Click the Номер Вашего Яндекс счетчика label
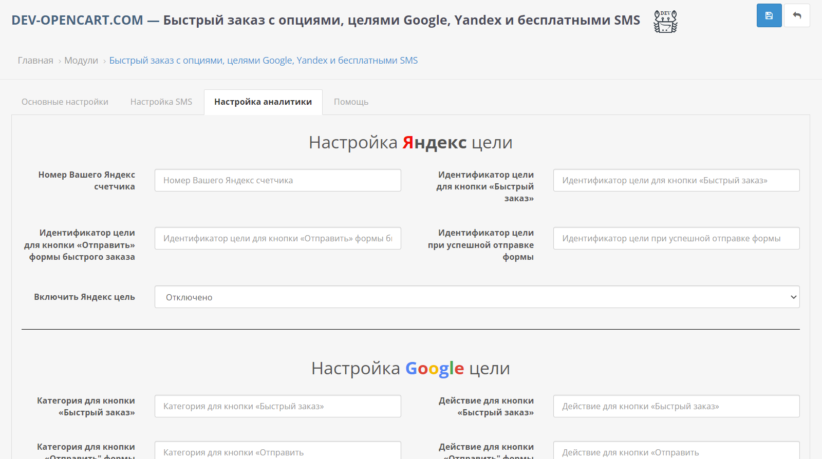This screenshot has width=822, height=459. [87, 180]
